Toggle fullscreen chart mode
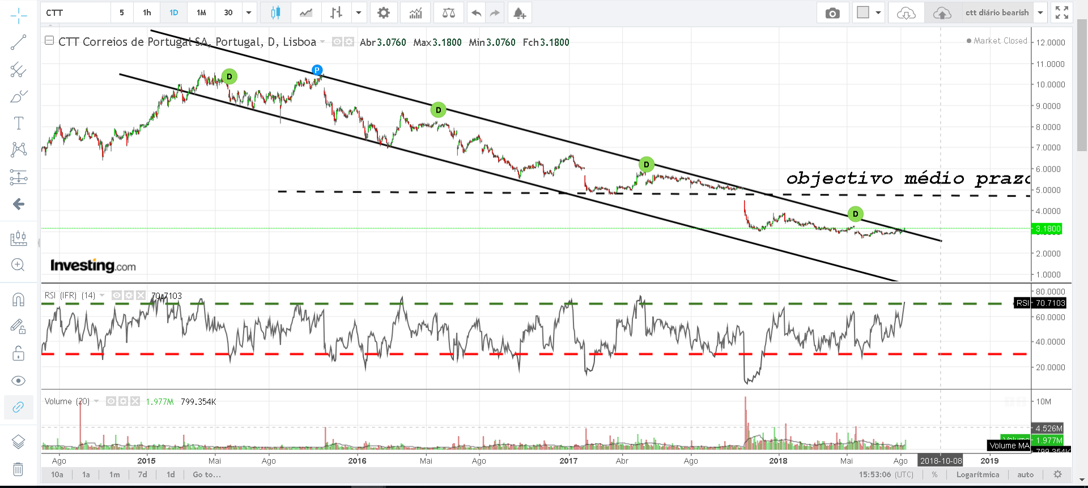The image size is (1088, 488). coord(1062,12)
